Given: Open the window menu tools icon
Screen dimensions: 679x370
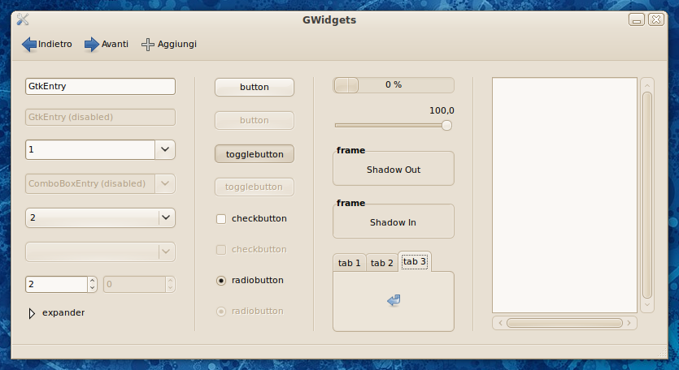Looking at the screenshot, I should (23, 19).
